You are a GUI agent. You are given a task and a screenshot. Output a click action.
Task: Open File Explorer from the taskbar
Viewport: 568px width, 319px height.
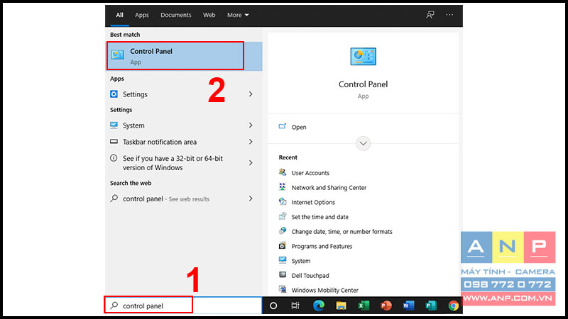pos(341,306)
